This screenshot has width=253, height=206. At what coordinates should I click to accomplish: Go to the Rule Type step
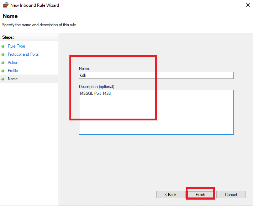[x=16, y=46]
